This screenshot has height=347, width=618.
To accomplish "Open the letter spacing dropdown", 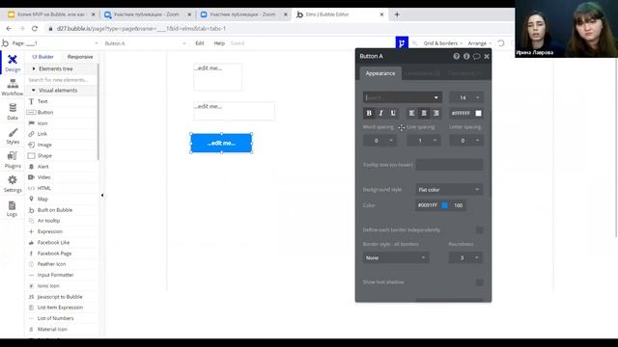I will tap(466, 141).
